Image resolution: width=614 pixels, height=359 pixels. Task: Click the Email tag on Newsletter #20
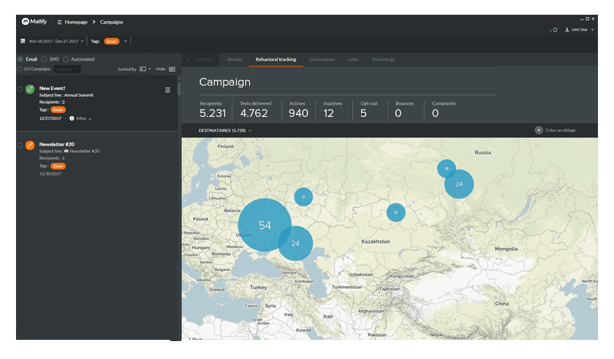(58, 166)
